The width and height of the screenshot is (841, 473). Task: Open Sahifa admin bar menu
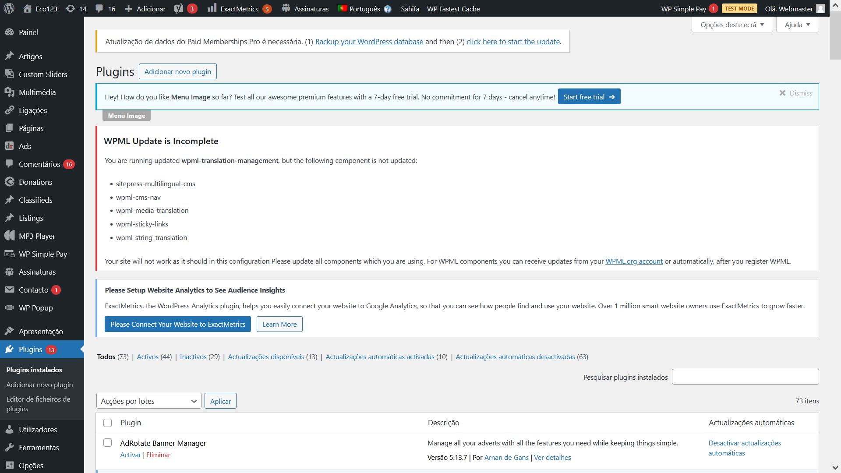410,9
